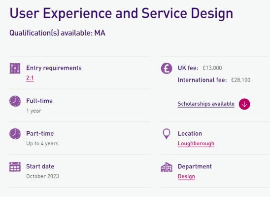Screen dimensions: 270x197
Task: Click the October 2023 start date text
Action: coord(42,176)
